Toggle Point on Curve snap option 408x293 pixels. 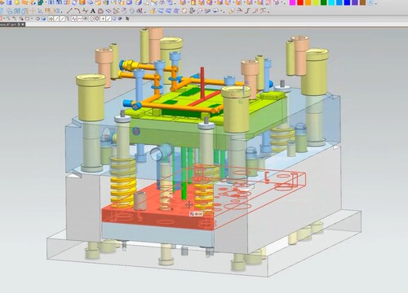(109, 19)
